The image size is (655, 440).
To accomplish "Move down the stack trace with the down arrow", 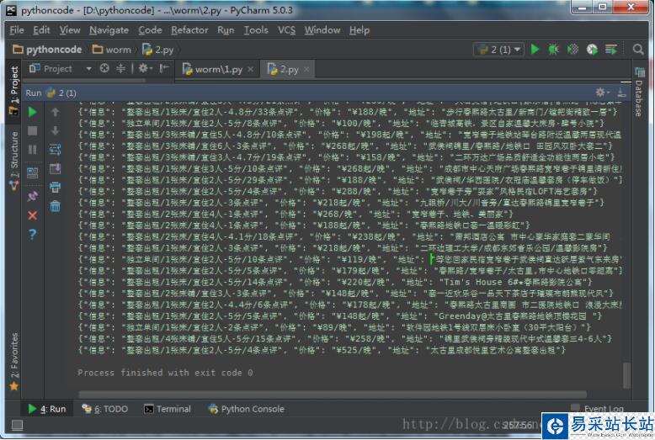I will click(55, 130).
